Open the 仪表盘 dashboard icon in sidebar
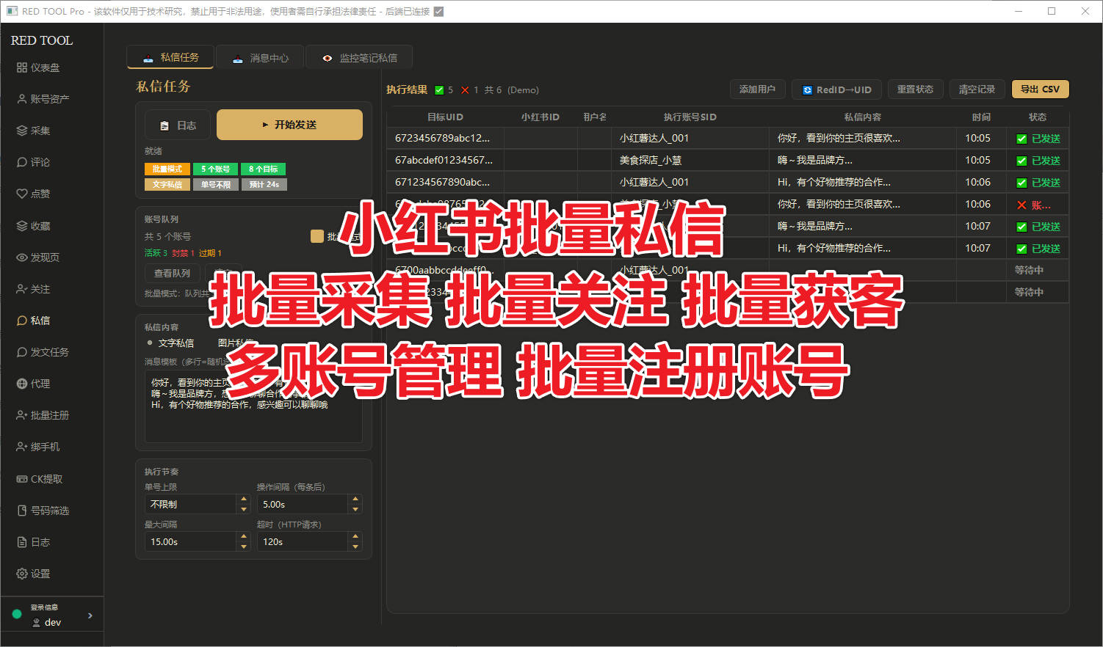1103x647 pixels. click(22, 67)
